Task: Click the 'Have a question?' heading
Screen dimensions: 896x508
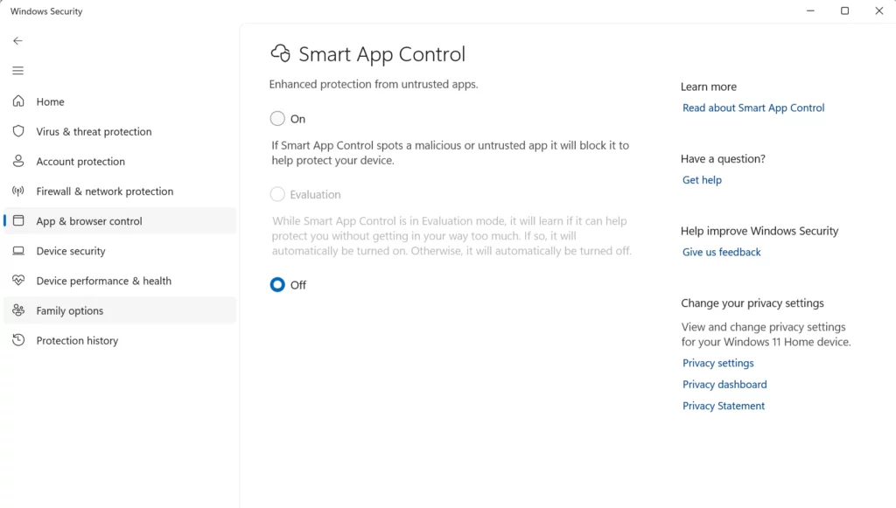Action: tap(723, 158)
